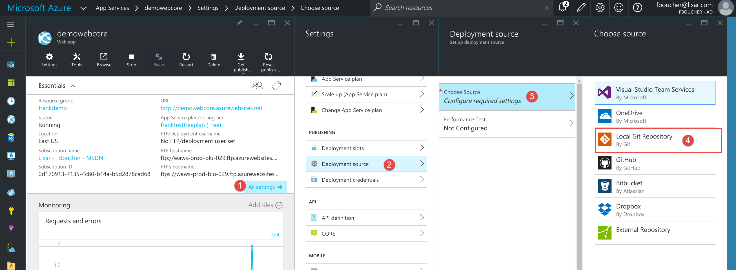Open the green grid All resources sidebar icon
The image size is (736, 270).
pos(11,83)
